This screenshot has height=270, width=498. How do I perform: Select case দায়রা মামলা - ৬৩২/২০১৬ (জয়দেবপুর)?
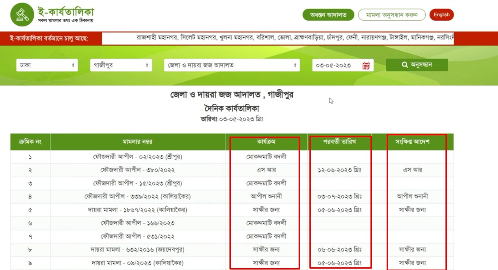point(137,249)
